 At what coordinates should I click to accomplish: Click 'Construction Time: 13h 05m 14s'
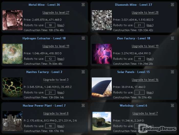[44, 98]
